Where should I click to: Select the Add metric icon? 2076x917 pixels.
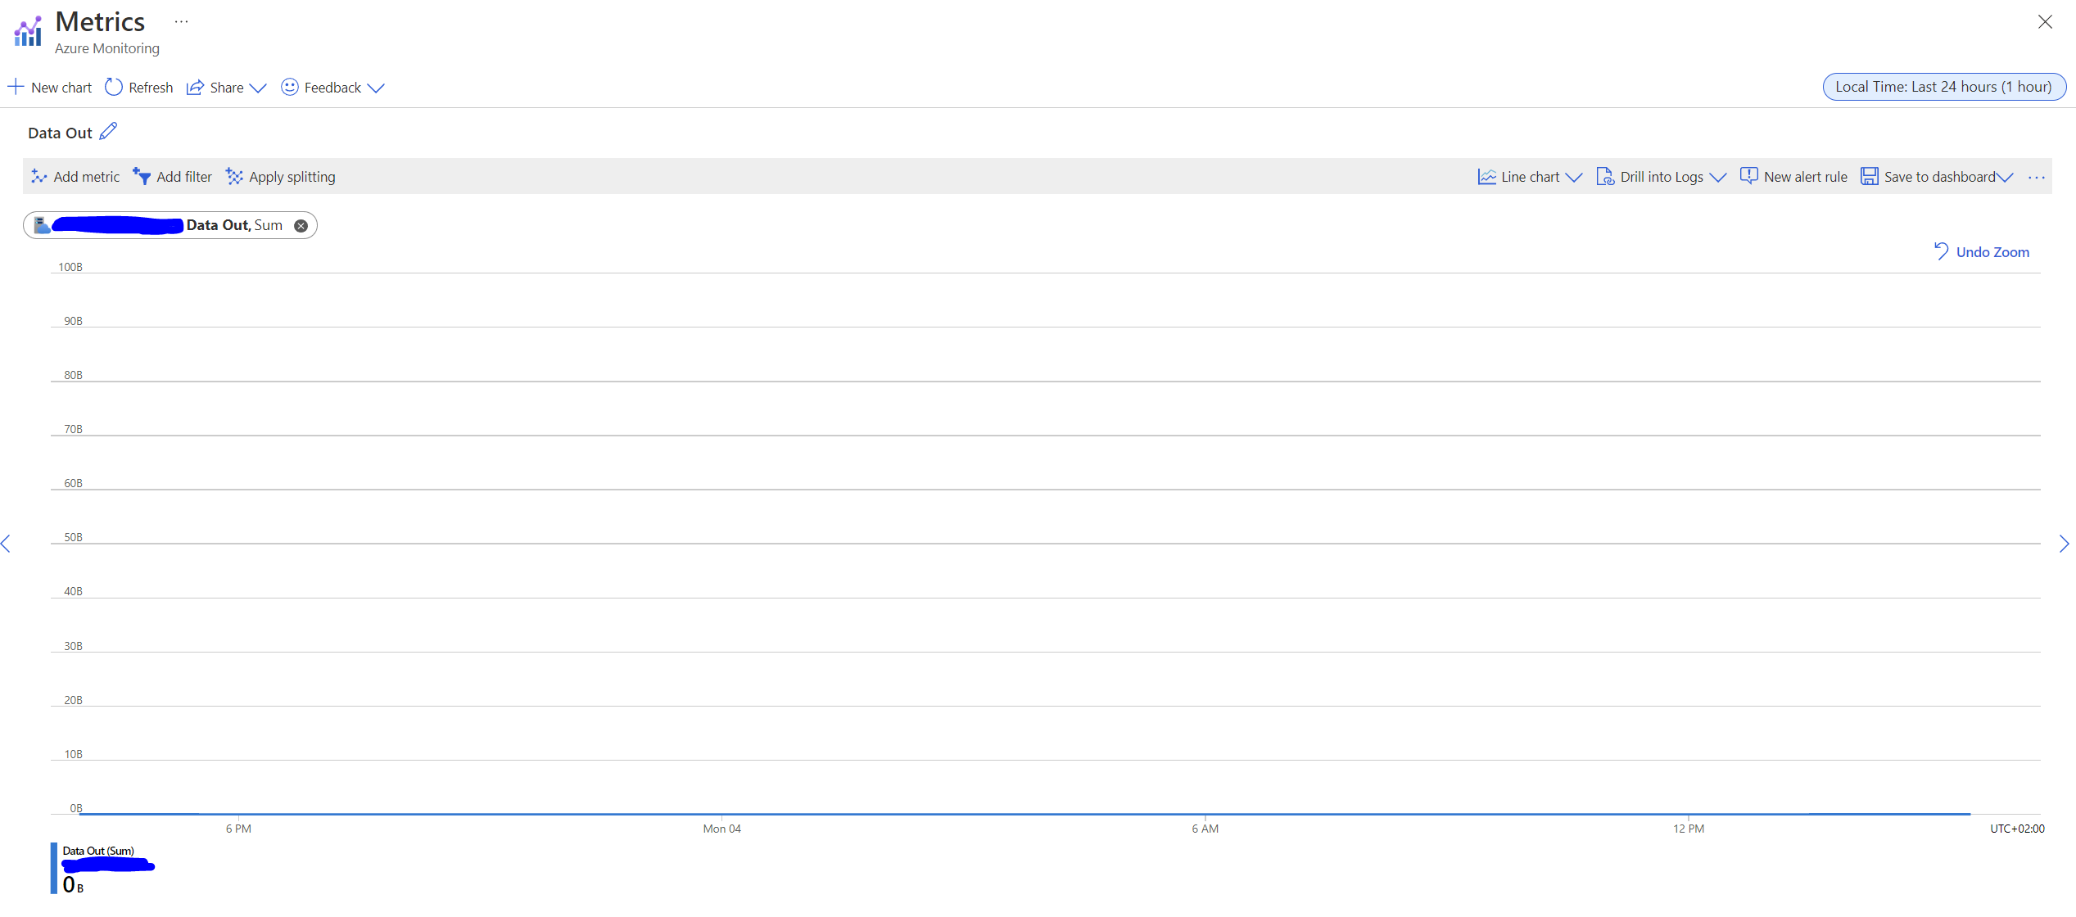(38, 176)
